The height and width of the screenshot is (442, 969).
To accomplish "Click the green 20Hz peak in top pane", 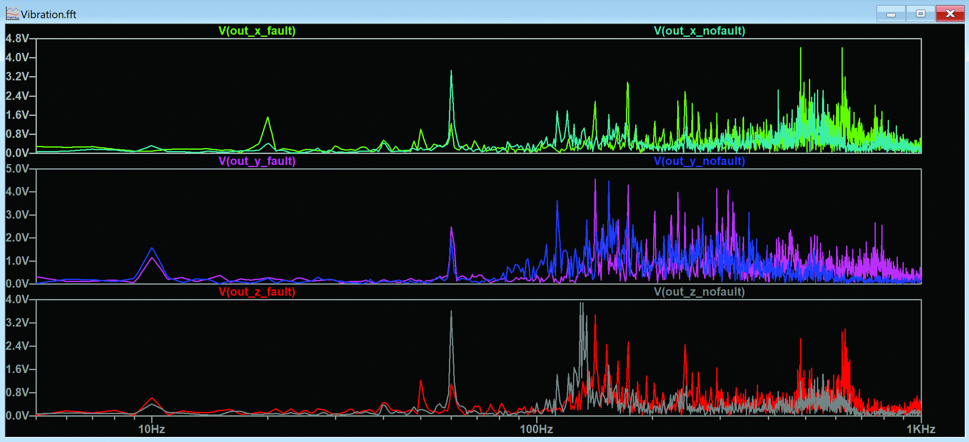I will [x=268, y=118].
